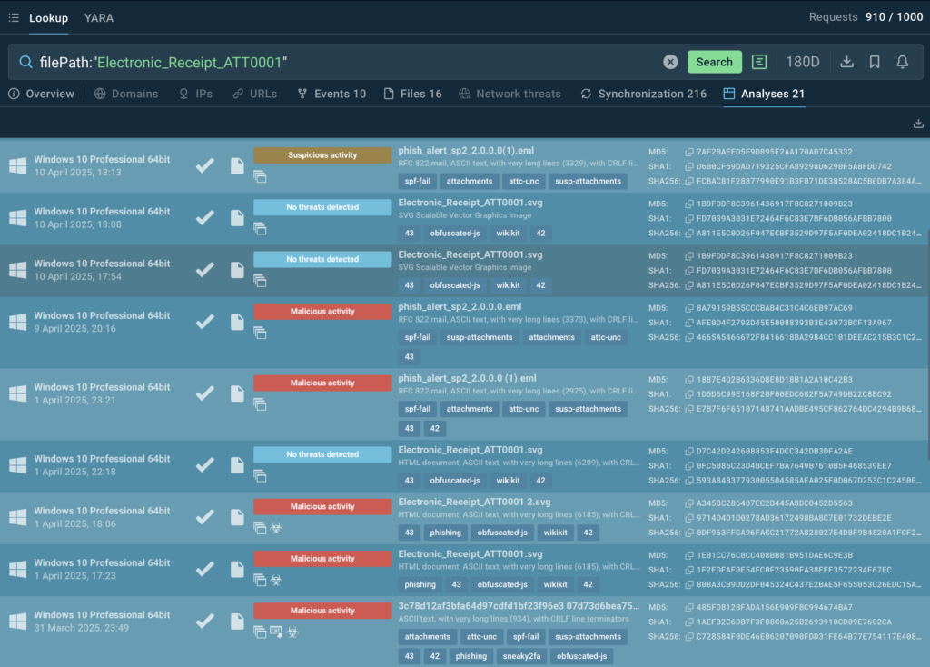Open the 180D time range selector
The image size is (930, 667).
click(x=802, y=62)
